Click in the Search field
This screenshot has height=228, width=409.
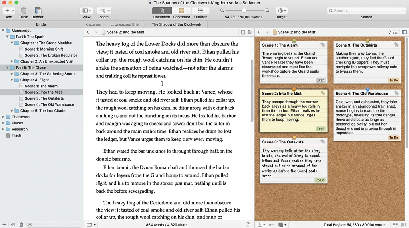click(367, 11)
